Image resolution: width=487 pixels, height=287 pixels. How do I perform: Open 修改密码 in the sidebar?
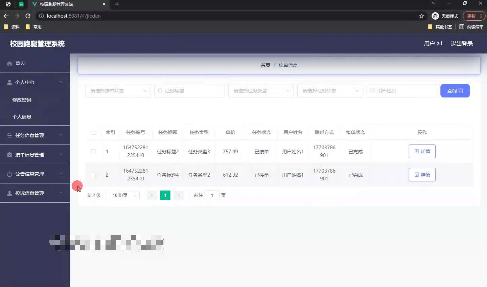(22, 100)
